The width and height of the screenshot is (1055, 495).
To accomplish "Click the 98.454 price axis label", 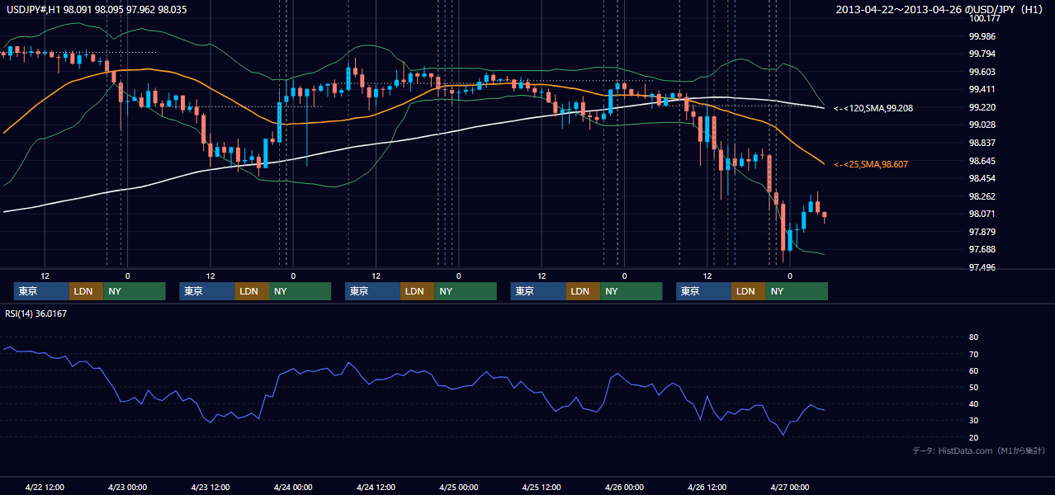I will pos(982,178).
